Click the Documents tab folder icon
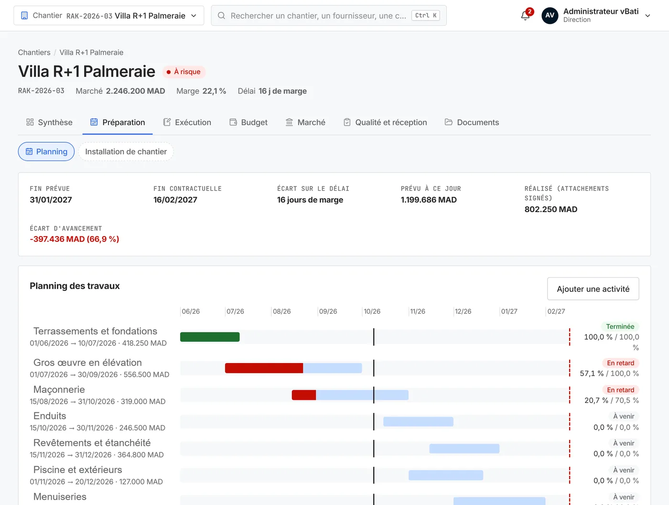The width and height of the screenshot is (669, 505). pos(449,122)
